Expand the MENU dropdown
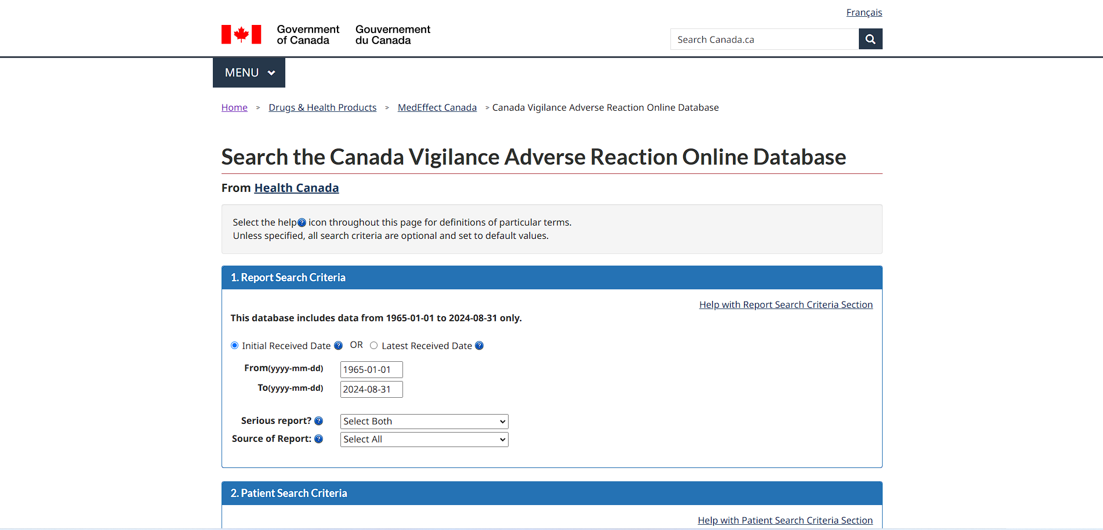 point(249,72)
